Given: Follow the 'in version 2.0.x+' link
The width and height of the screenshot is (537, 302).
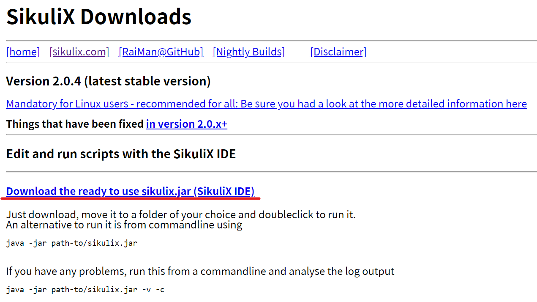Looking at the screenshot, I should tap(187, 124).
